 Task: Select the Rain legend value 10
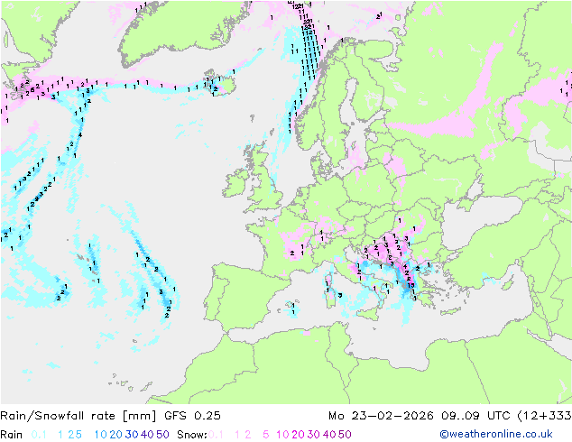[101, 435]
